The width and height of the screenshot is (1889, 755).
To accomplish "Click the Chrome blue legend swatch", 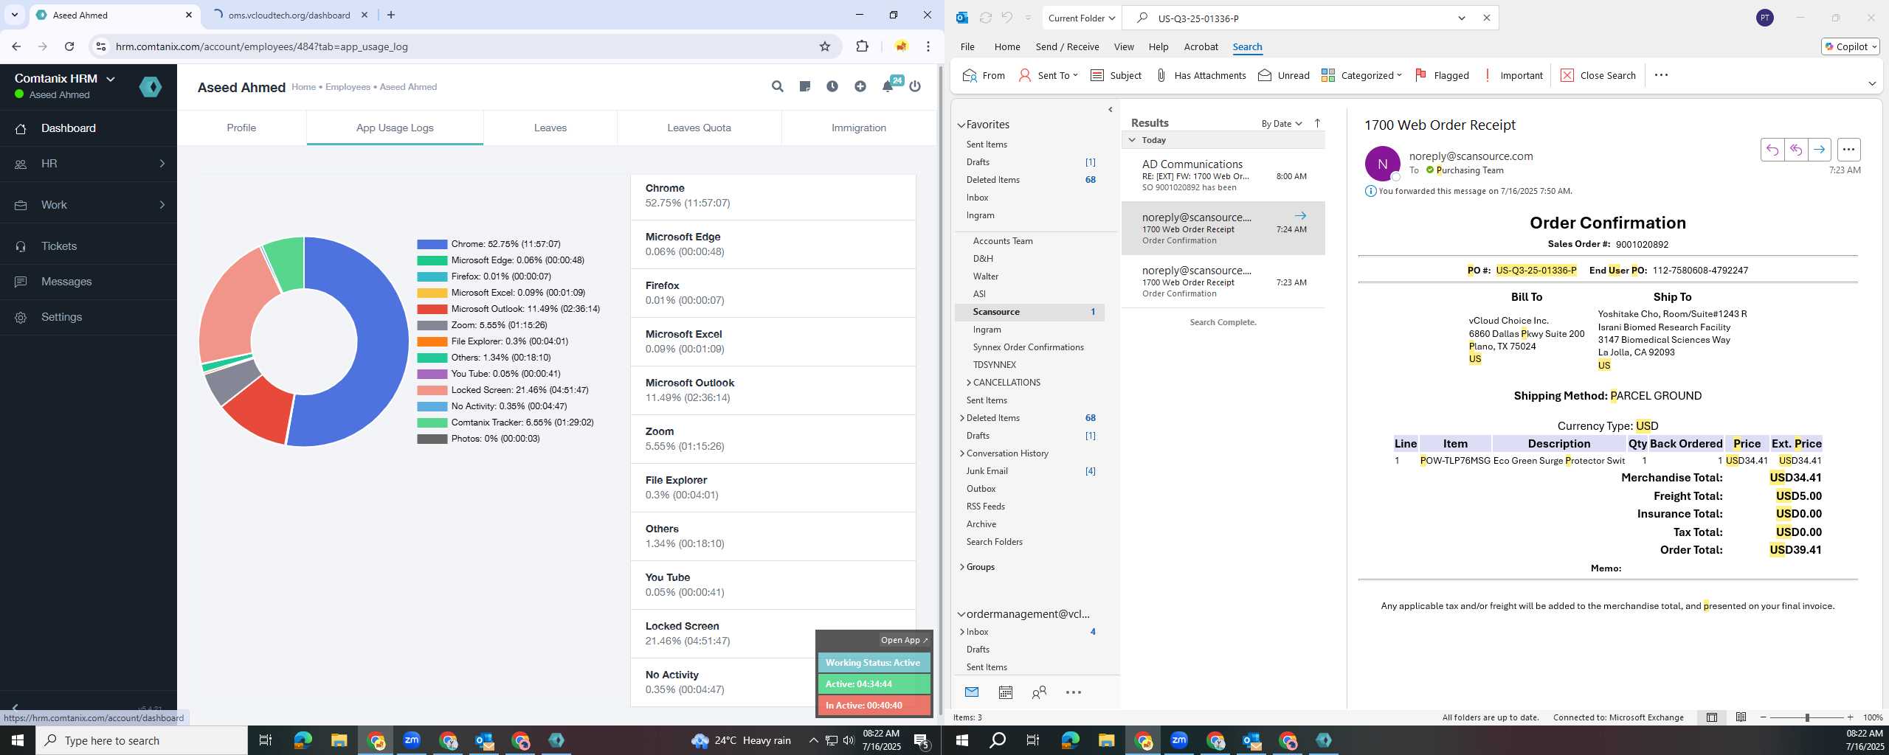I will click(x=432, y=244).
